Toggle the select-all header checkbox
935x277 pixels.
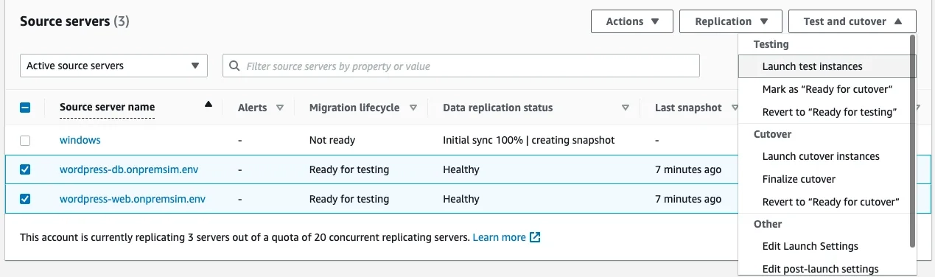coord(25,108)
